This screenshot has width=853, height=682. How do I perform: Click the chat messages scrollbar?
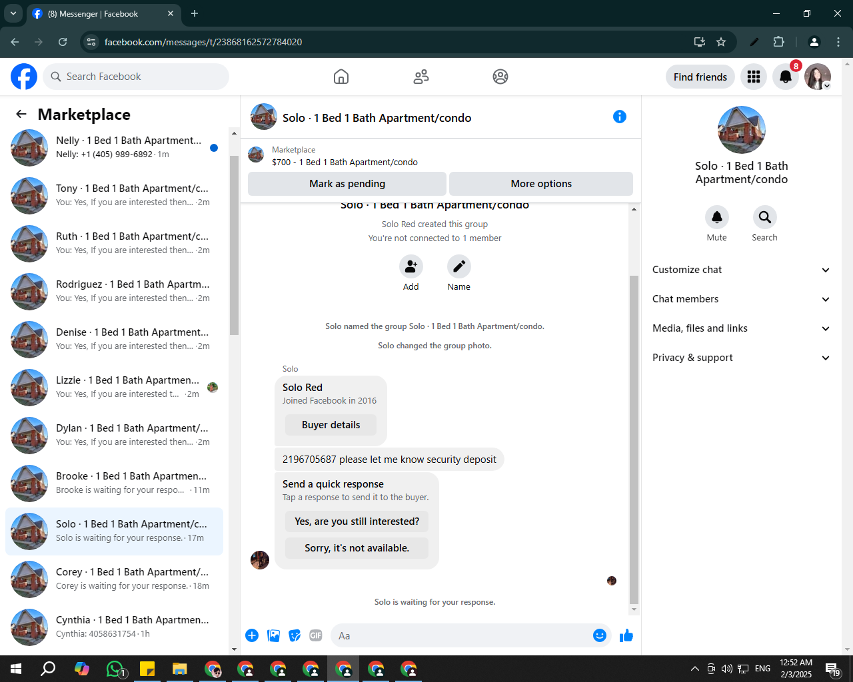pos(634,440)
